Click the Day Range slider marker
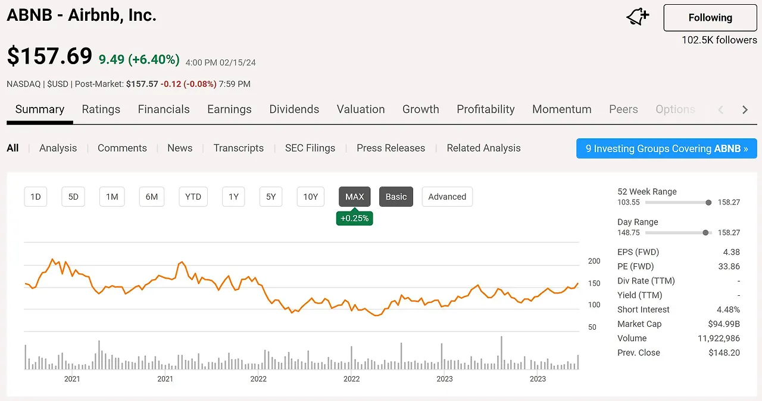This screenshot has width=762, height=401. click(x=706, y=233)
